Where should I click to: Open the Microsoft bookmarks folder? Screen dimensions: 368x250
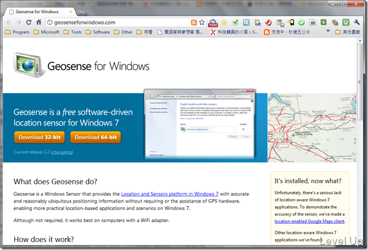pos(46,32)
